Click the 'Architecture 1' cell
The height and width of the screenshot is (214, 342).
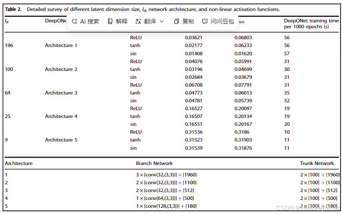(61, 45)
